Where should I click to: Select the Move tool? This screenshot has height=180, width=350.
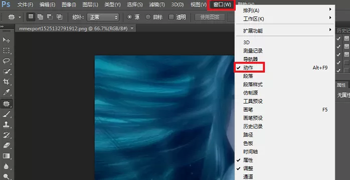click(x=6, y=40)
